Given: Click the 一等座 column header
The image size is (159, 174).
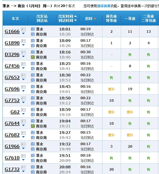Looking at the screenshot, I should pyautogui.click(x=130, y=18).
